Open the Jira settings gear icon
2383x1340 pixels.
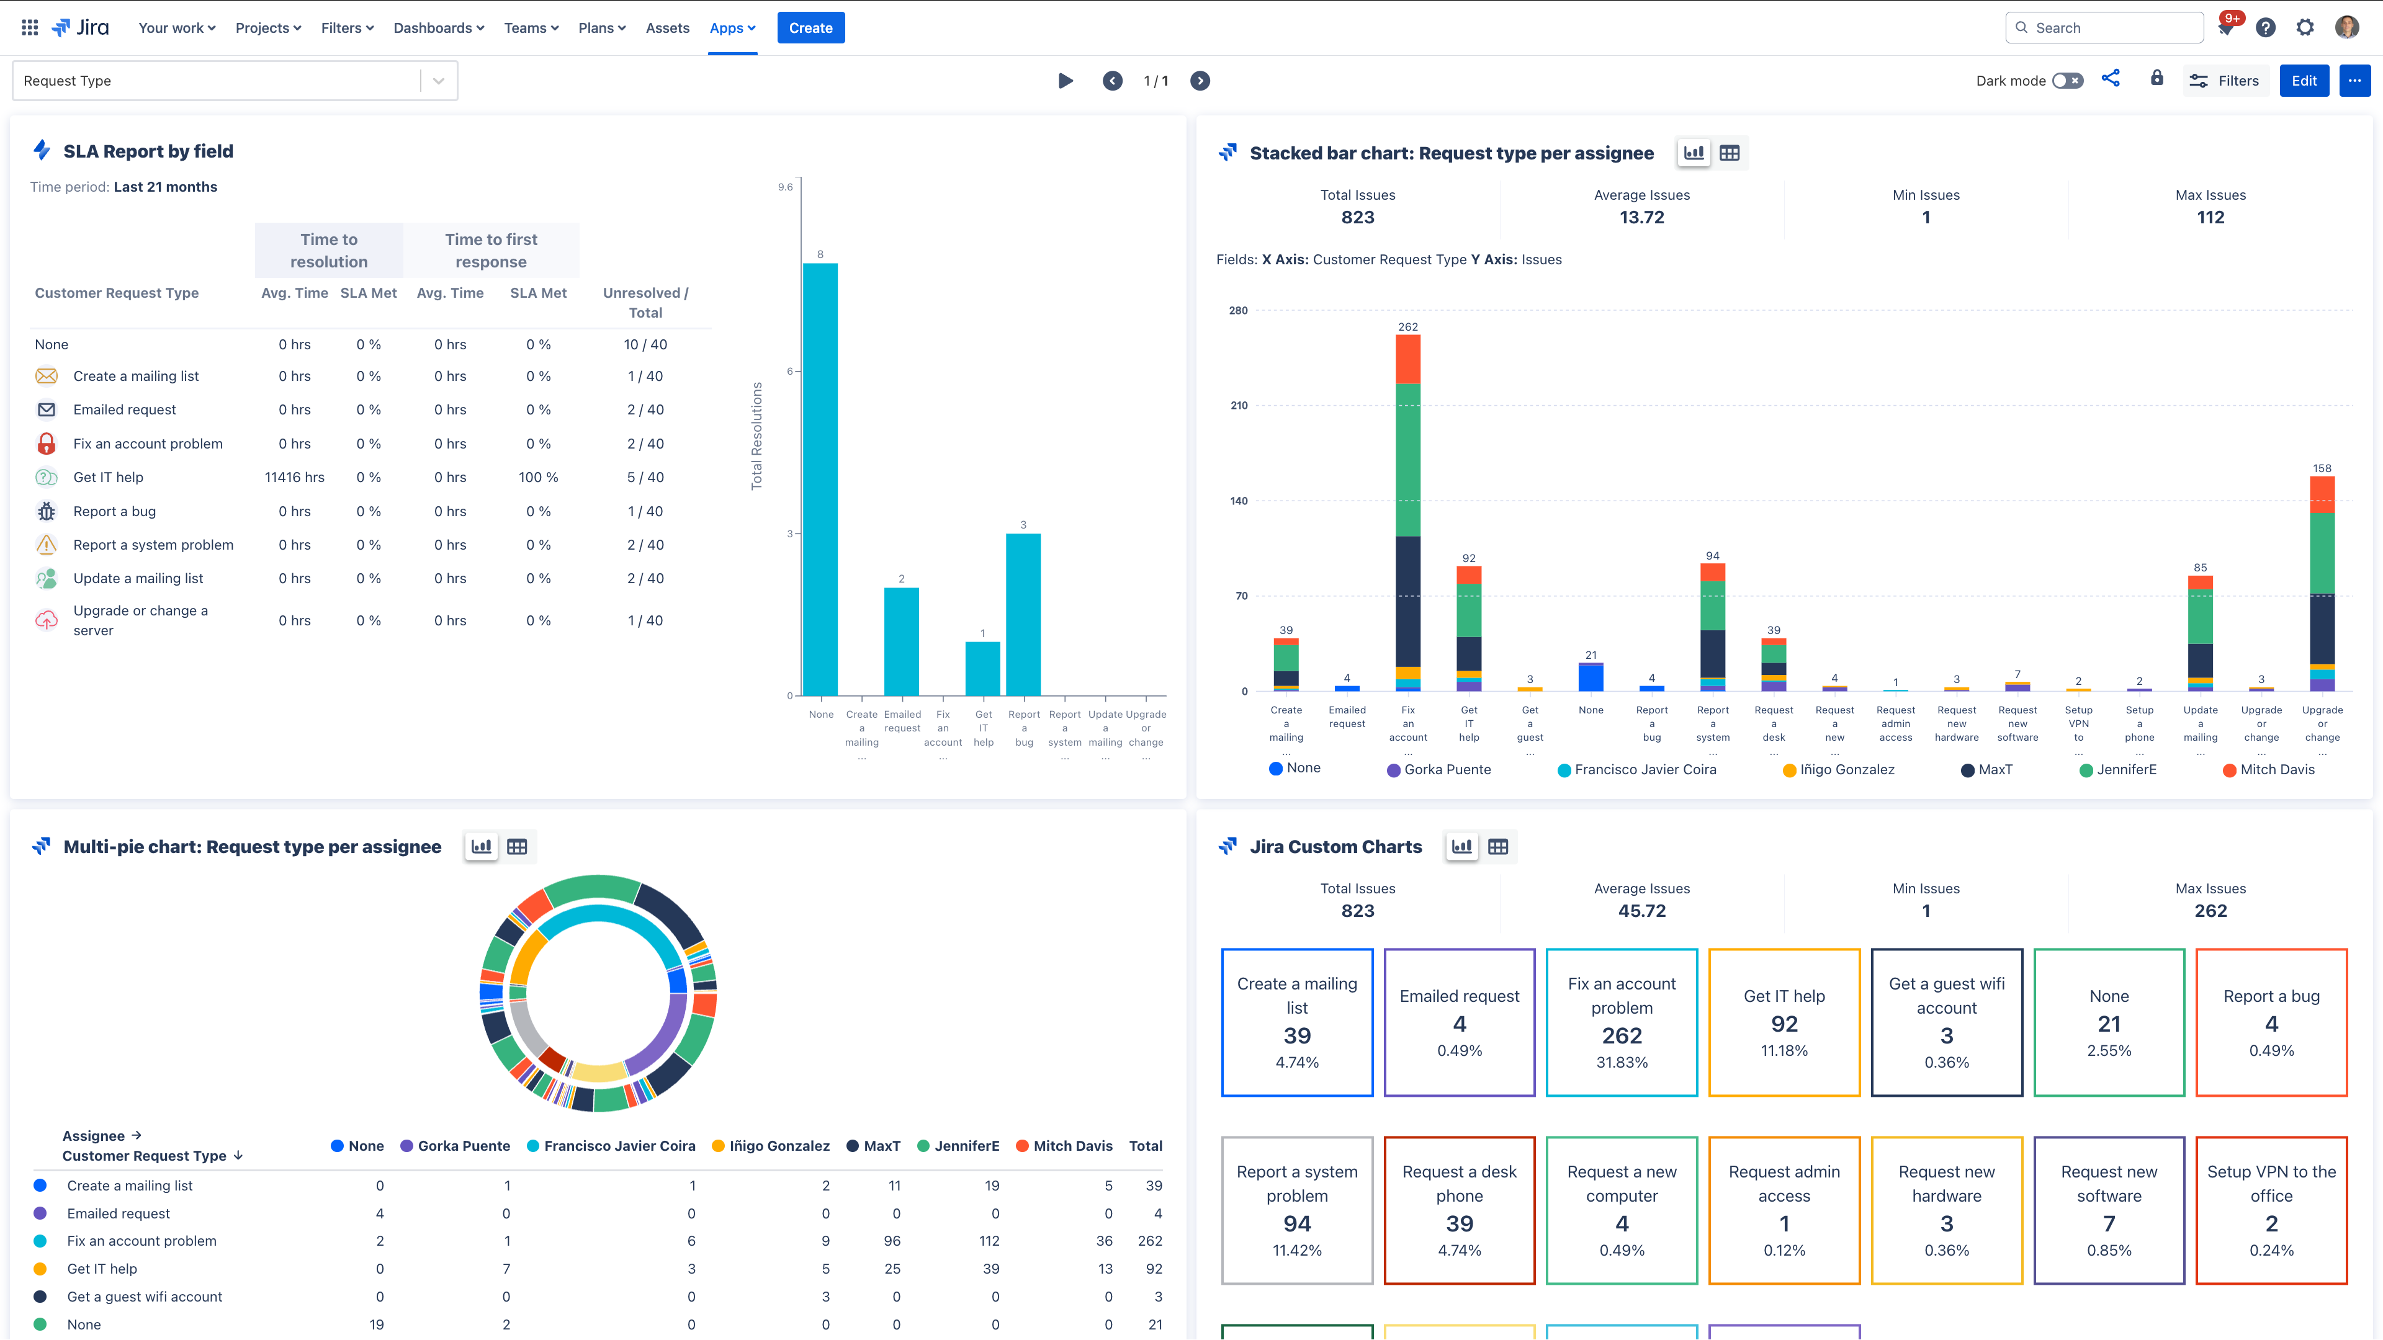pos(2305,28)
